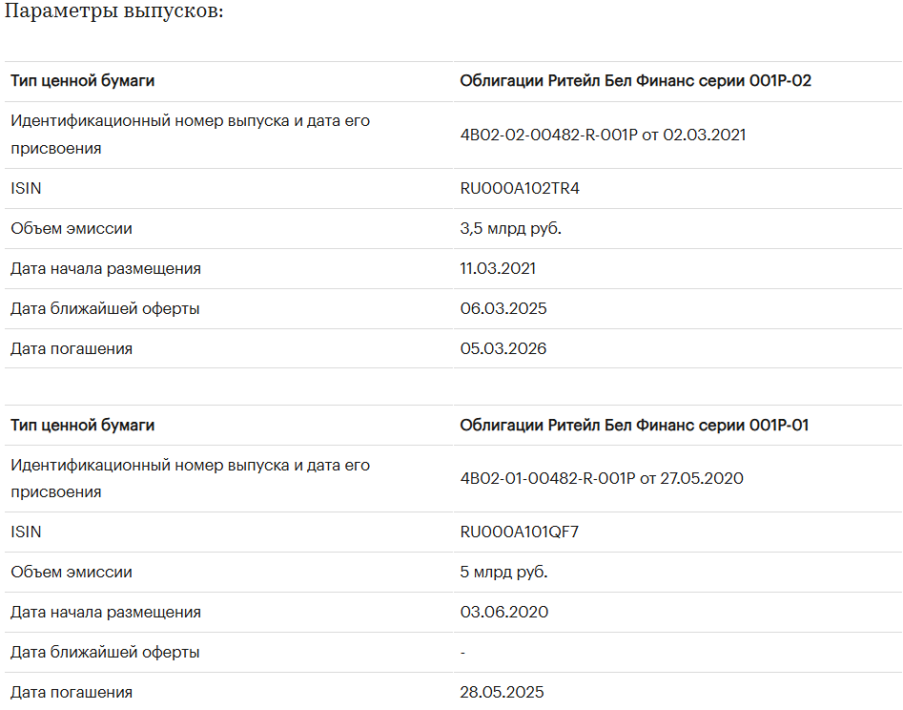
Task: Click placement start date 03.06.2020
Action: pos(503,613)
